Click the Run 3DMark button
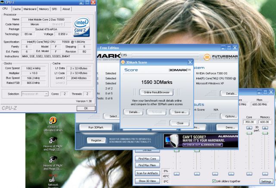Screen dimensions: 276x188 (96, 127)
